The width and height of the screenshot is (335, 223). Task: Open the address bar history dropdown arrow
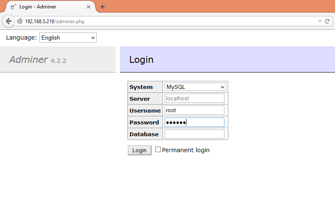320,21
